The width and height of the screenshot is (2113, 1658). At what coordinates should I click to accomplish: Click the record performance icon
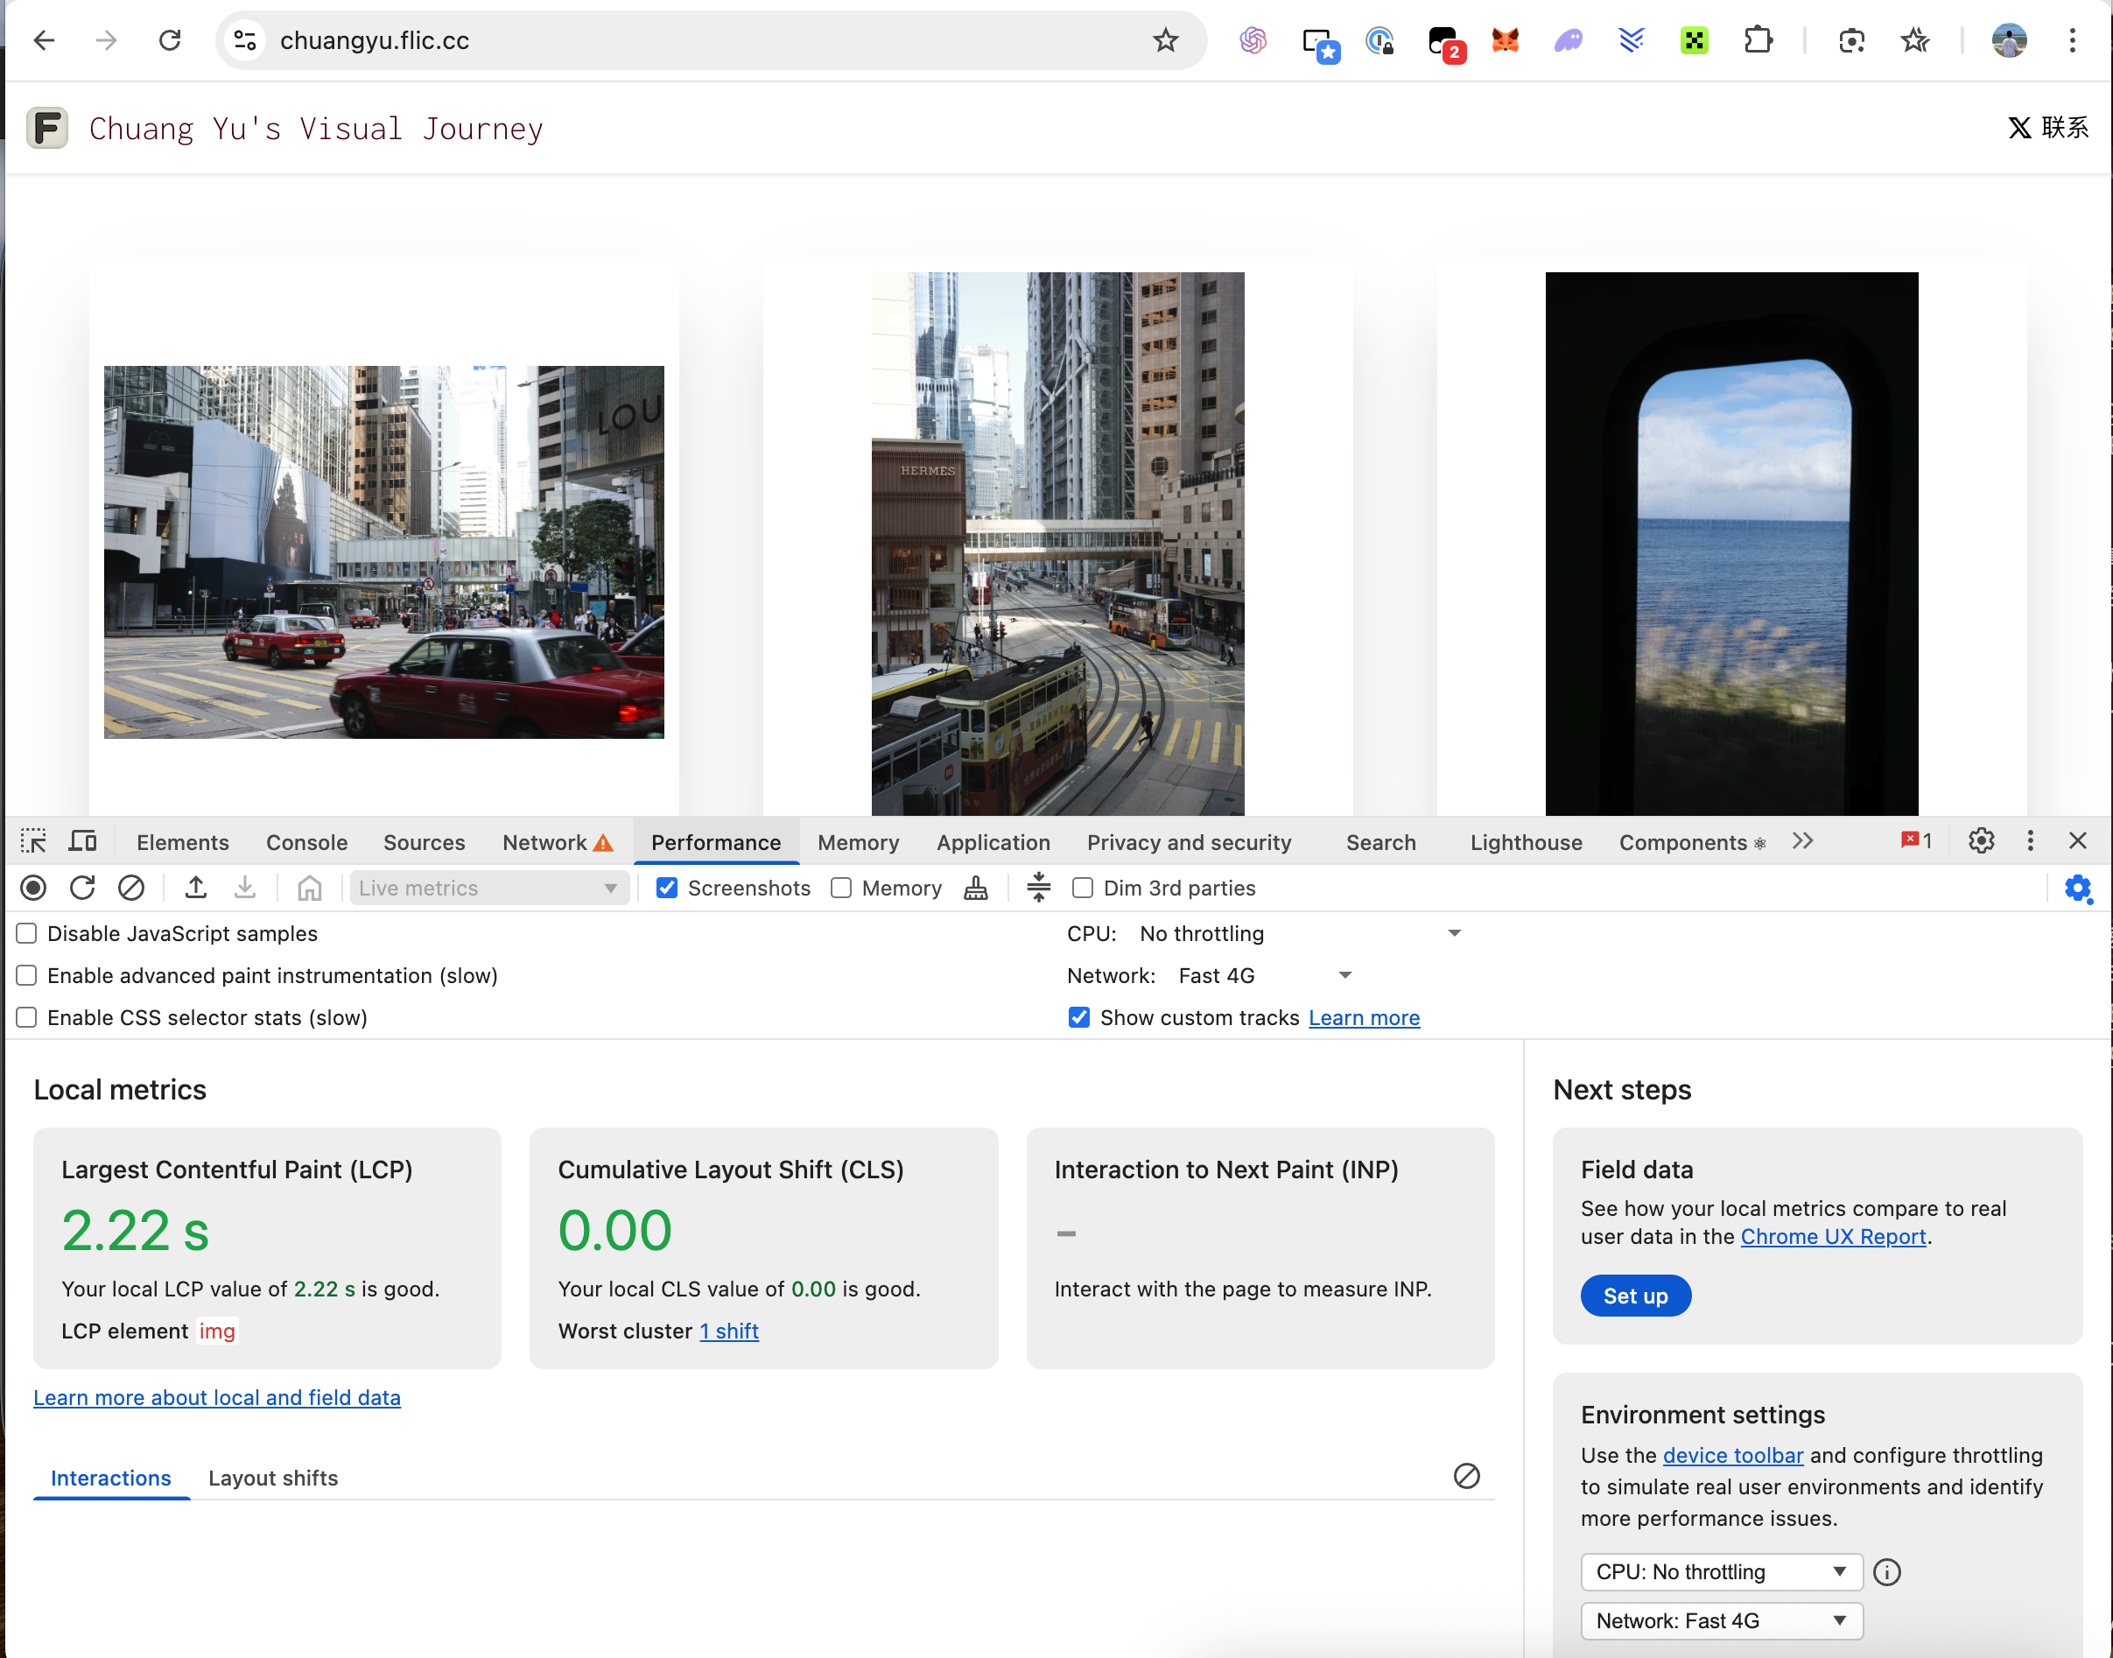click(x=33, y=889)
